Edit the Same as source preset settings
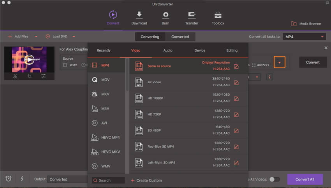 pos(236,67)
